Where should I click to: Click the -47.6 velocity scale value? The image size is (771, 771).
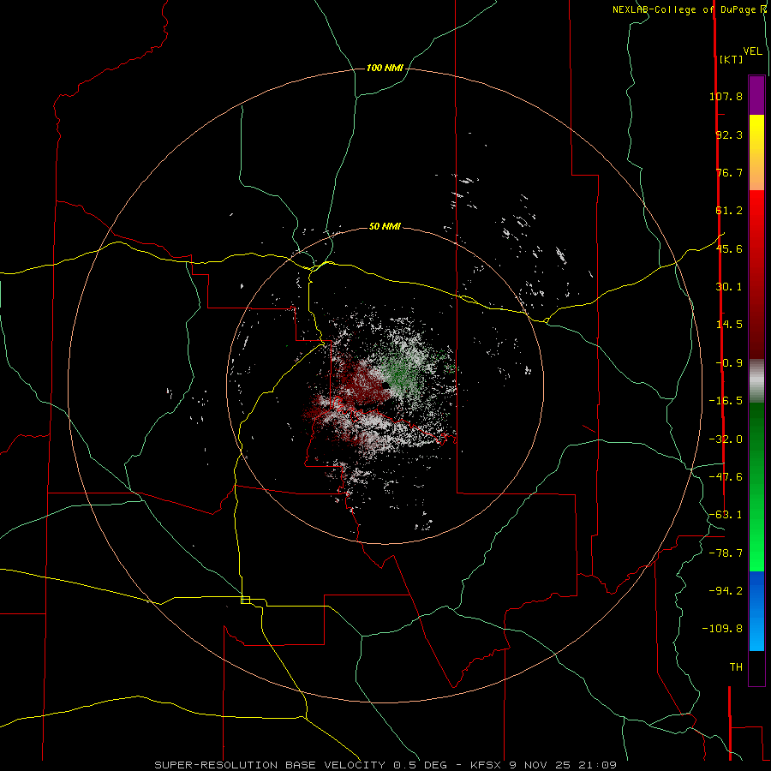[x=726, y=477]
